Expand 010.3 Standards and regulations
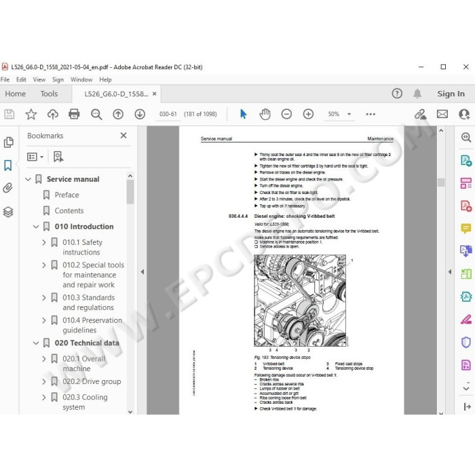 click(44, 298)
